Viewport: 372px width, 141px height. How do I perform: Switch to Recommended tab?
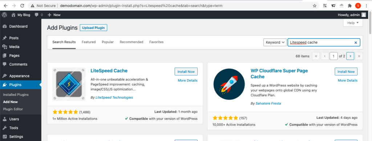click(132, 42)
